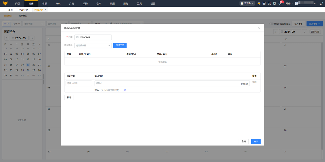Switch to the 产品分析 tab
The width and height of the screenshot is (325, 162).
[23, 10]
